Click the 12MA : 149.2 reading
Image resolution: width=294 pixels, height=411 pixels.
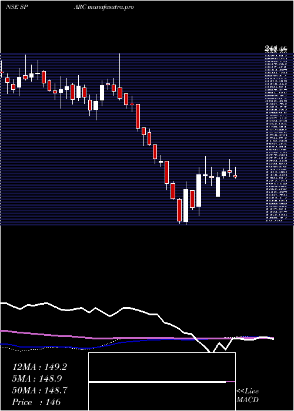[39, 367]
